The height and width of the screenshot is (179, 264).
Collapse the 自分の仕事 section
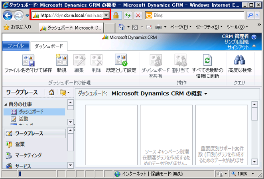coord(6,104)
